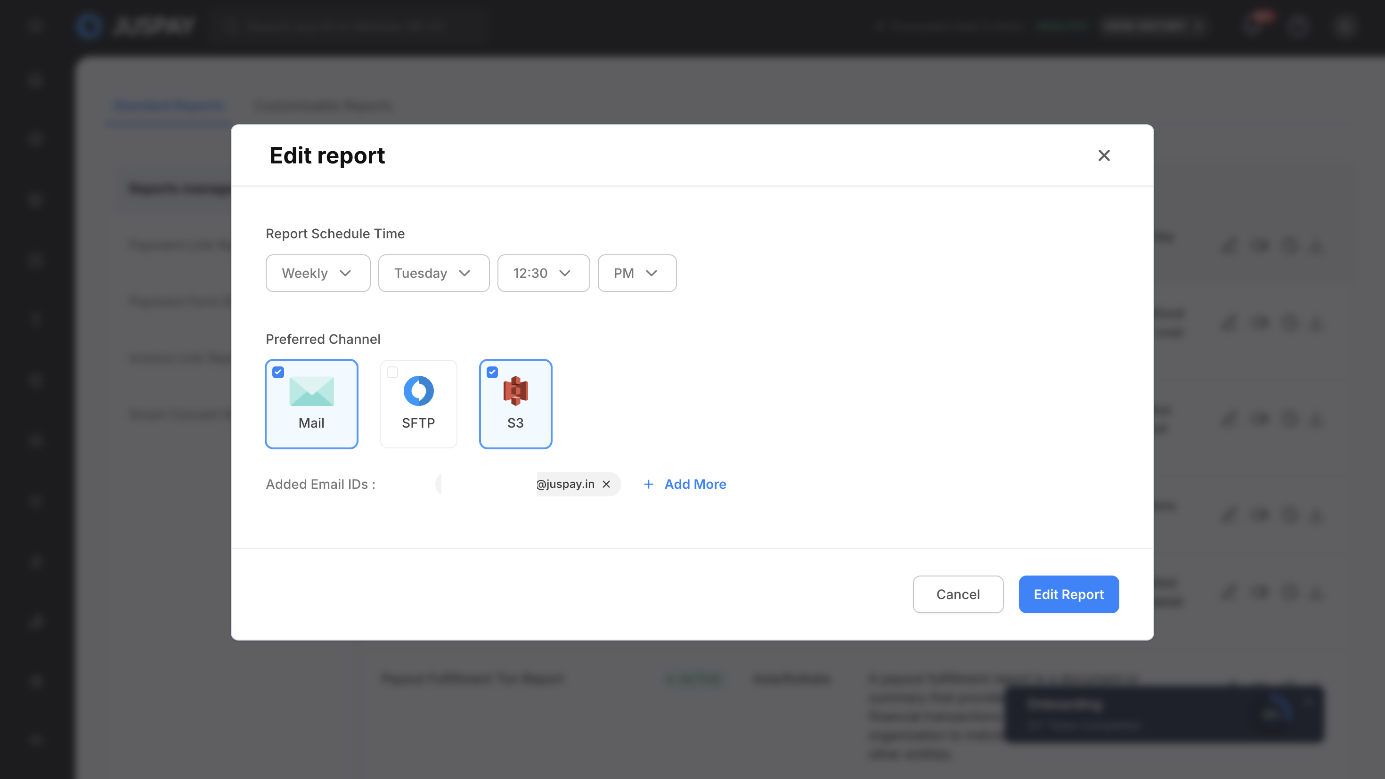The height and width of the screenshot is (779, 1385).
Task: Uncheck the Mail channel checkbox
Action: (x=278, y=372)
